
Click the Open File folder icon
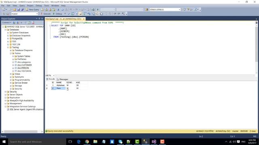tap(15, 10)
